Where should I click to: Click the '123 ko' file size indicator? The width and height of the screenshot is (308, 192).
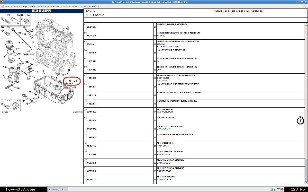(298, 189)
